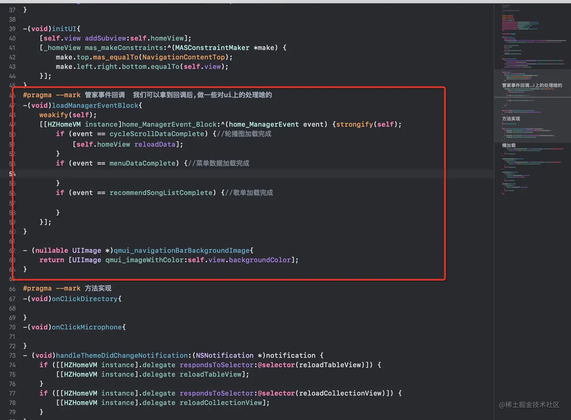Click line number 39 in gutter
This screenshot has height=420, width=571.
pos(12,29)
